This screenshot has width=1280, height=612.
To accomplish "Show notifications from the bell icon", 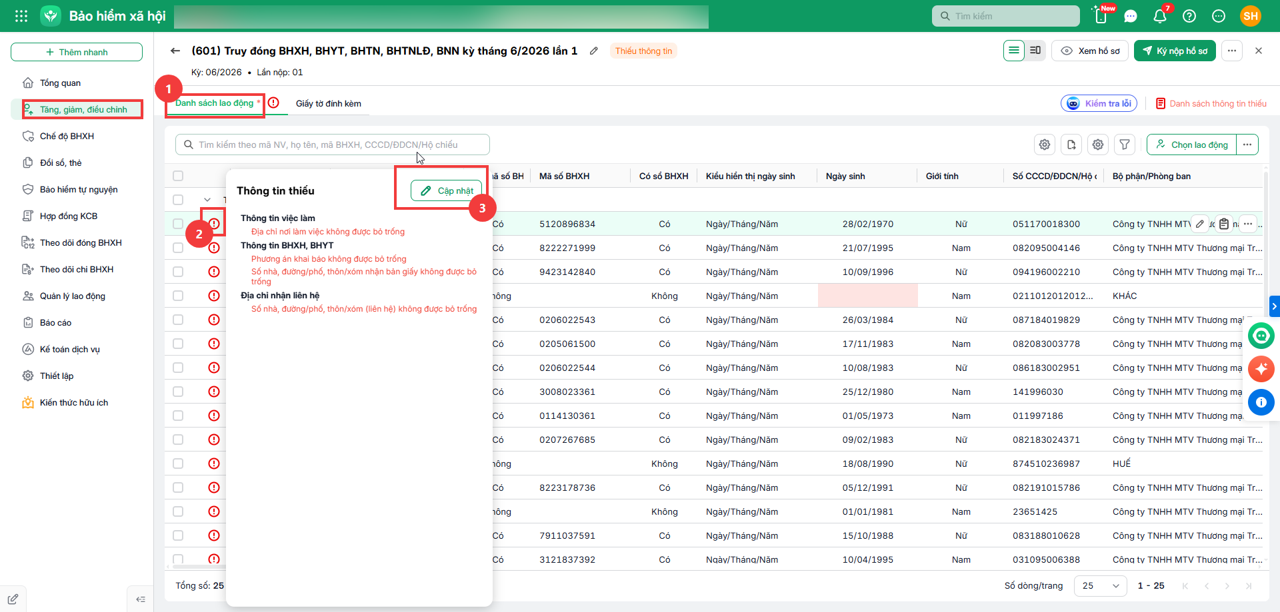I will tap(1160, 16).
